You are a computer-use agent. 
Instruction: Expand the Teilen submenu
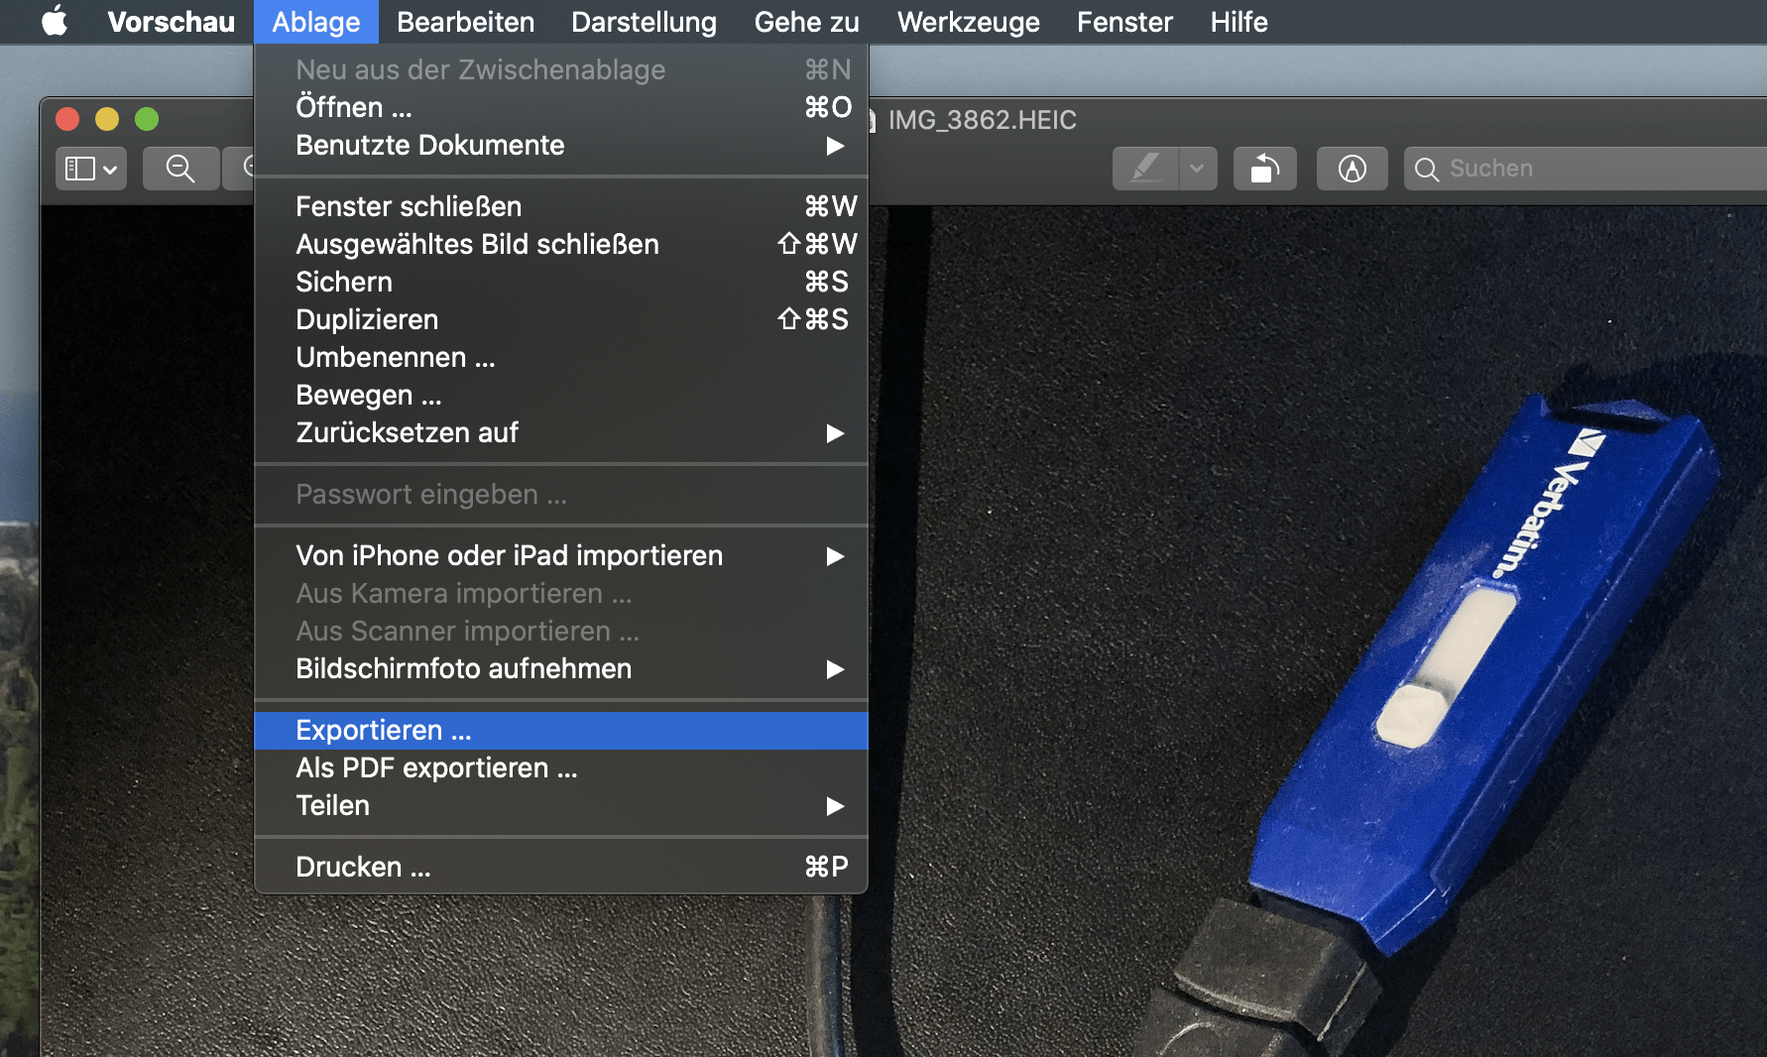pos(561,805)
